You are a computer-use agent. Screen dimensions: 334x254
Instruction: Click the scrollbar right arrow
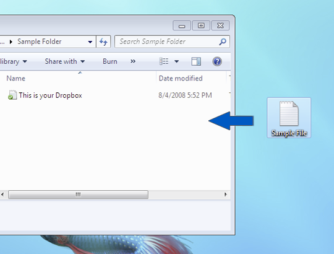(226, 195)
